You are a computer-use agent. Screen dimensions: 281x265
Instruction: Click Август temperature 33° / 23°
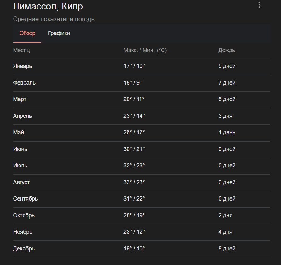pos(134,182)
